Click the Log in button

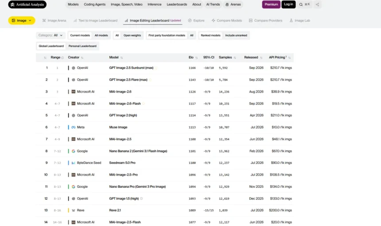tap(288, 4)
